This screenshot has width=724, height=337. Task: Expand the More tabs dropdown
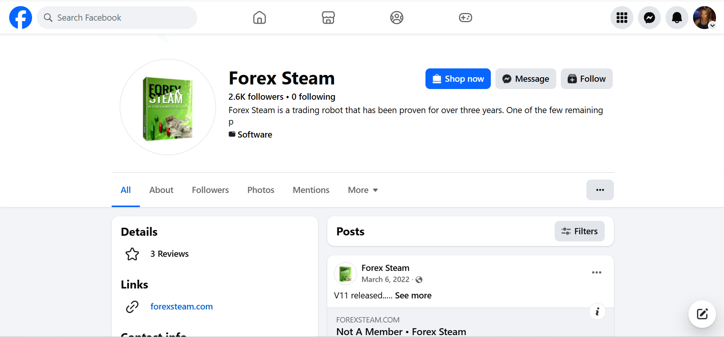(x=363, y=190)
